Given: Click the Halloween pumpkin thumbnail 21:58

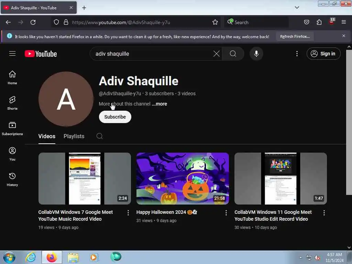Looking at the screenshot, I should coord(183,178).
